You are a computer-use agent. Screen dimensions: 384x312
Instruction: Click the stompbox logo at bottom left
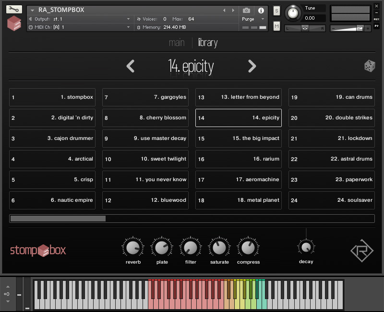coord(38,250)
